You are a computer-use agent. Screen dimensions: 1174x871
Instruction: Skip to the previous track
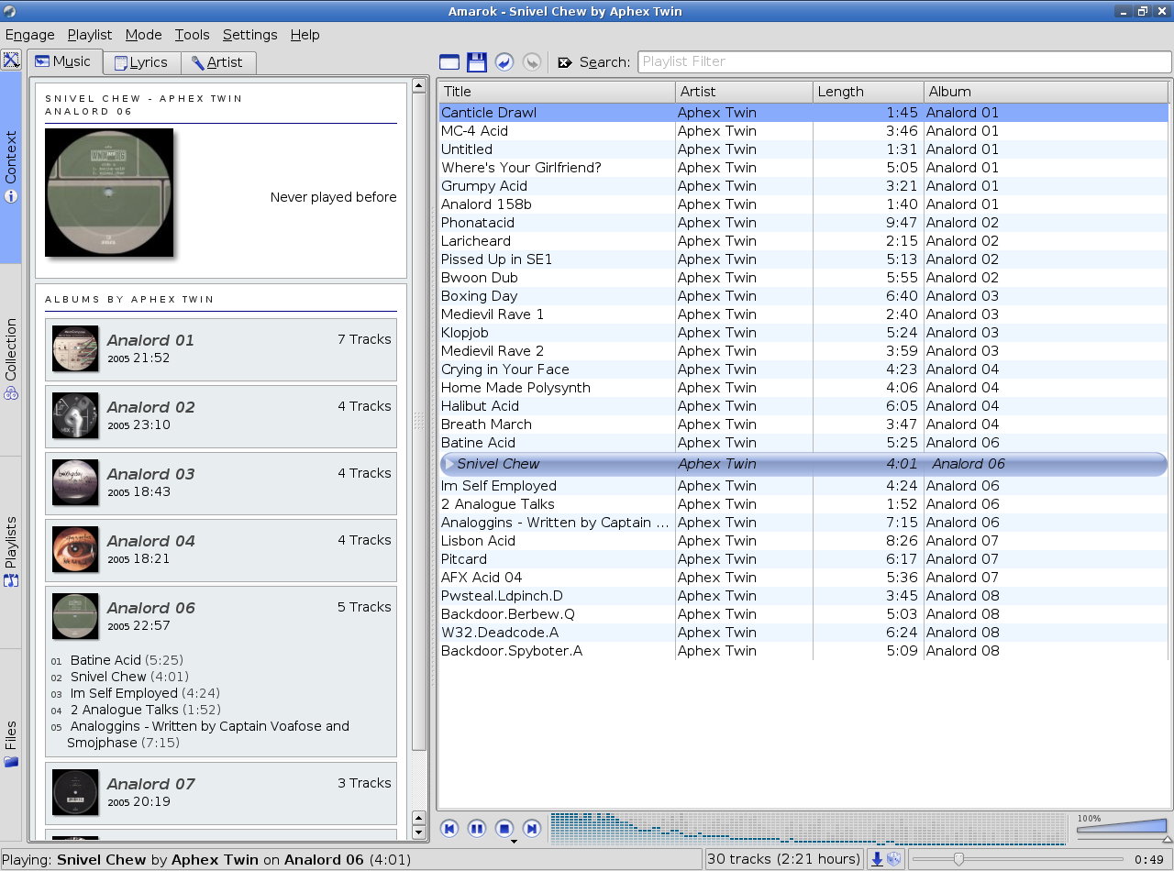[449, 829]
